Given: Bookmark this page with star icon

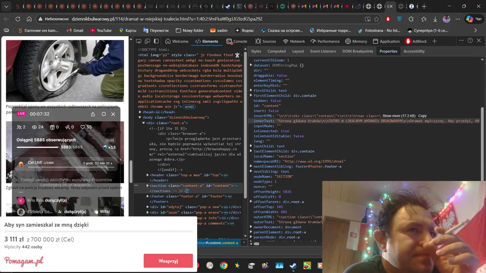Looking at the screenshot, I should pyautogui.click(x=377, y=19).
